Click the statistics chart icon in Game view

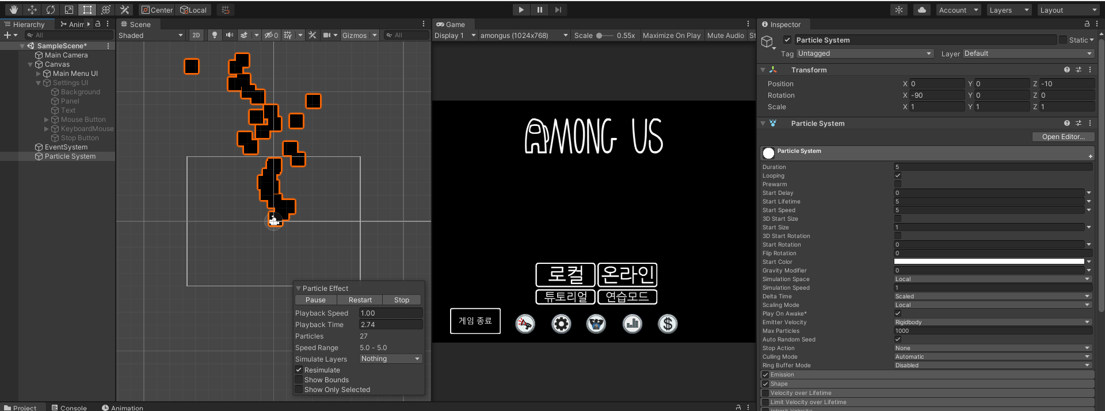632,324
